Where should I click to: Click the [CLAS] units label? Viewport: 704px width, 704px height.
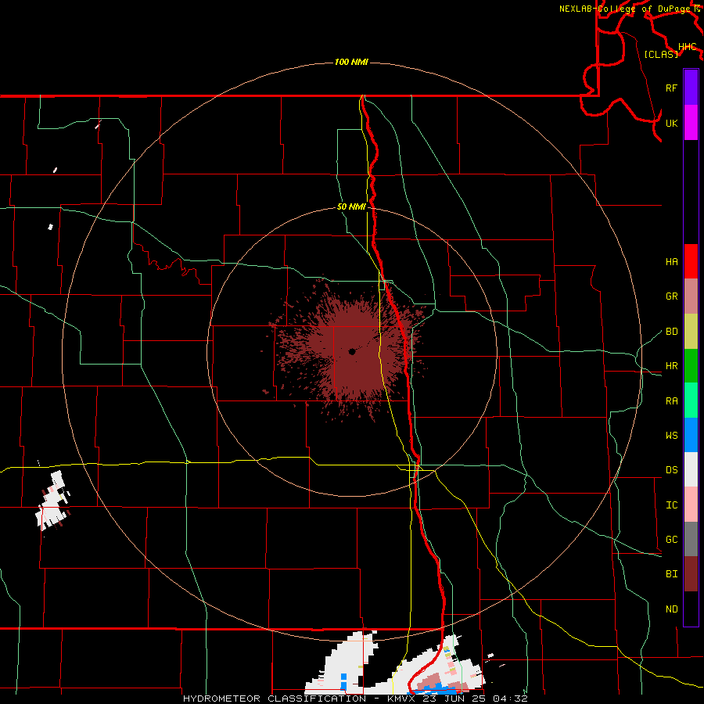pos(661,54)
